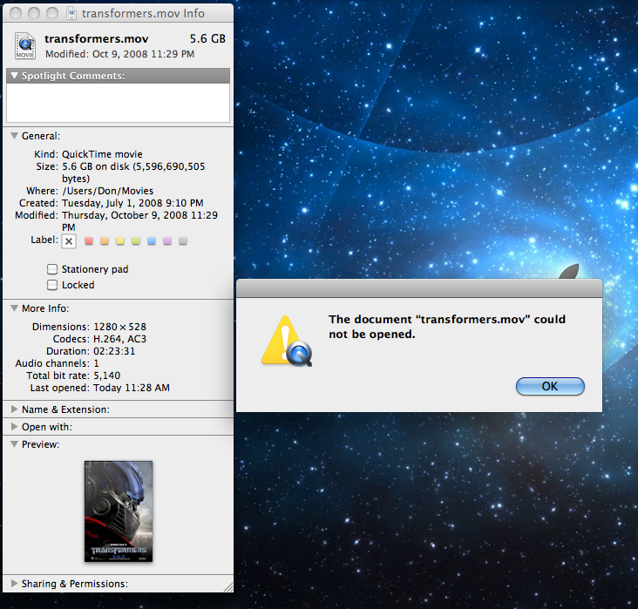
Task: Click the 'Modified: Oct 9, 2008 11:29 PM' header line
Action: pos(119,54)
